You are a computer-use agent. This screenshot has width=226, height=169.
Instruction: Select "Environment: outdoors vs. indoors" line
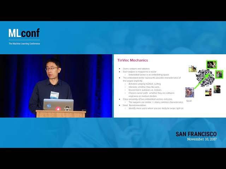pyautogui.click(x=145, y=90)
